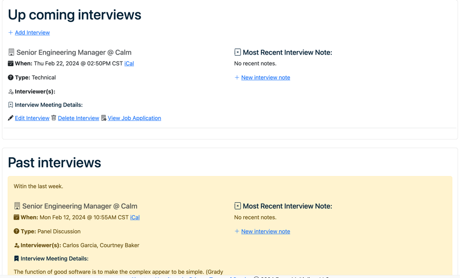Click notes icon beside past Most Recent Interview Note
The image size is (460, 278).
pyautogui.click(x=237, y=206)
